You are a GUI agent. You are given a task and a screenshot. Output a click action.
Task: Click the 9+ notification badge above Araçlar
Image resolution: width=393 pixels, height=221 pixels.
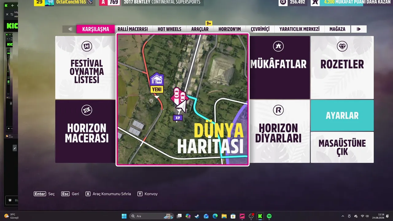click(209, 23)
